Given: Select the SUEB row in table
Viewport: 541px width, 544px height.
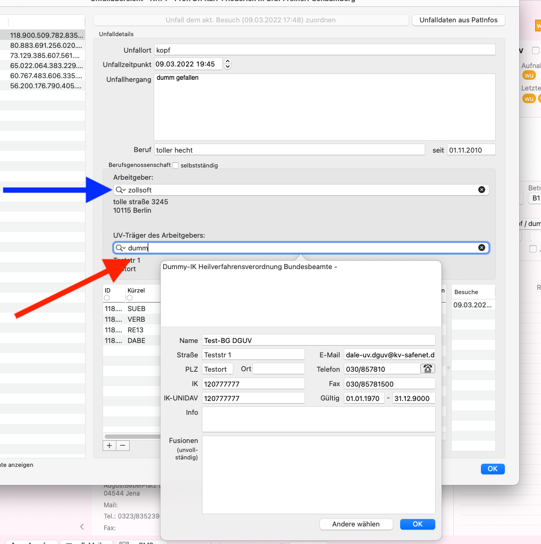Looking at the screenshot, I should pyautogui.click(x=132, y=308).
